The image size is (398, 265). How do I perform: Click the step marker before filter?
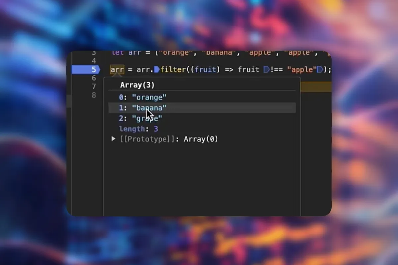pos(157,70)
